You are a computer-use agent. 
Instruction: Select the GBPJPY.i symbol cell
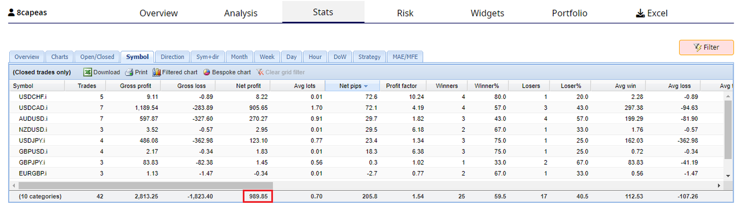[x=32, y=162]
